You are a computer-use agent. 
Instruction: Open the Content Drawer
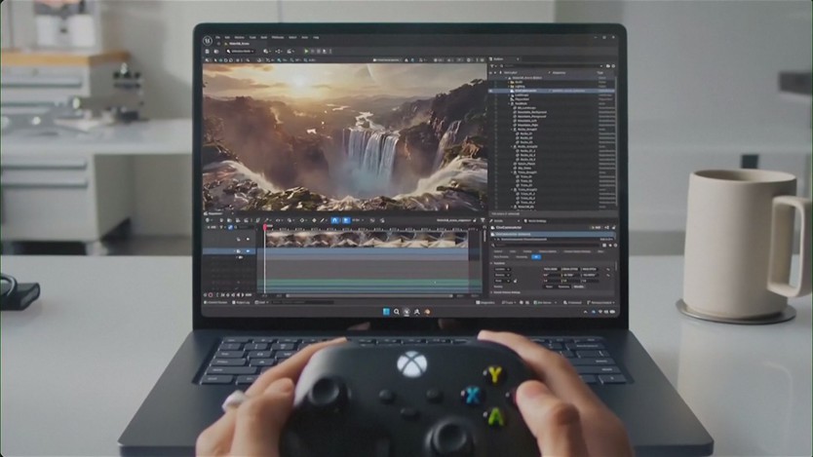coord(216,302)
